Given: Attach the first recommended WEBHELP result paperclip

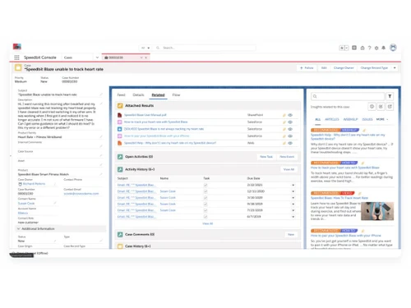Looking at the screenshot, I should 364,131.
